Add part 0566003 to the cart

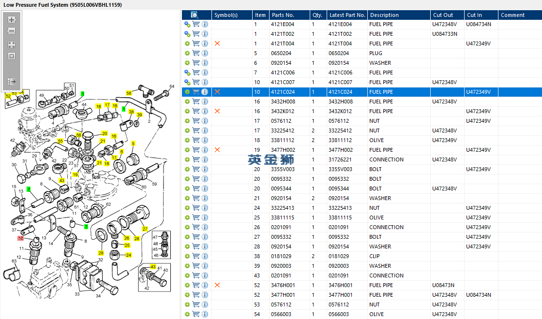point(196,314)
